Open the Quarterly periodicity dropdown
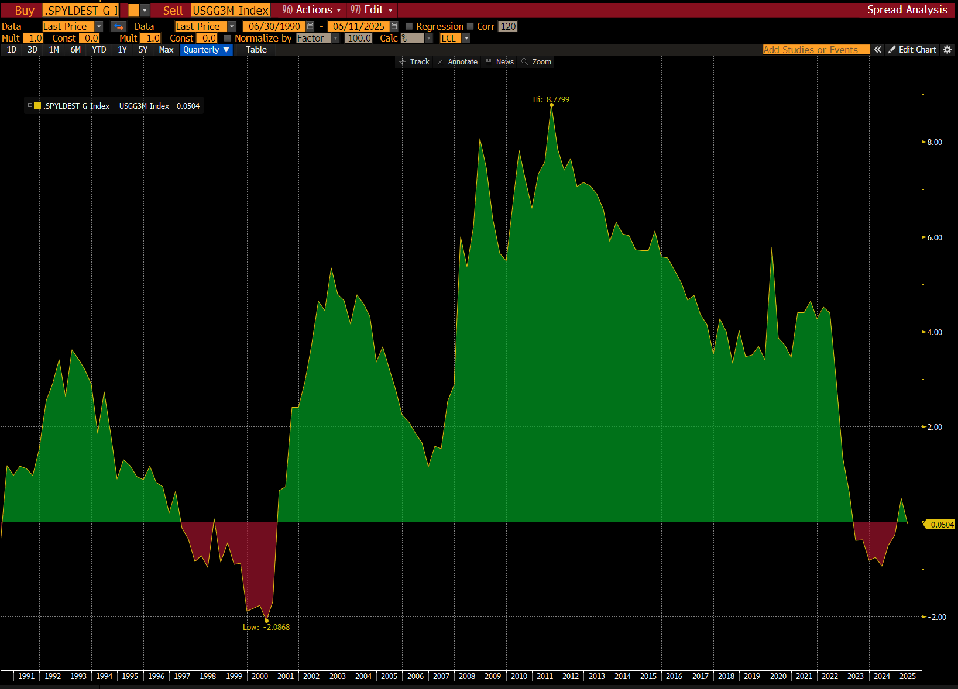This screenshot has height=689, width=958. (x=206, y=50)
